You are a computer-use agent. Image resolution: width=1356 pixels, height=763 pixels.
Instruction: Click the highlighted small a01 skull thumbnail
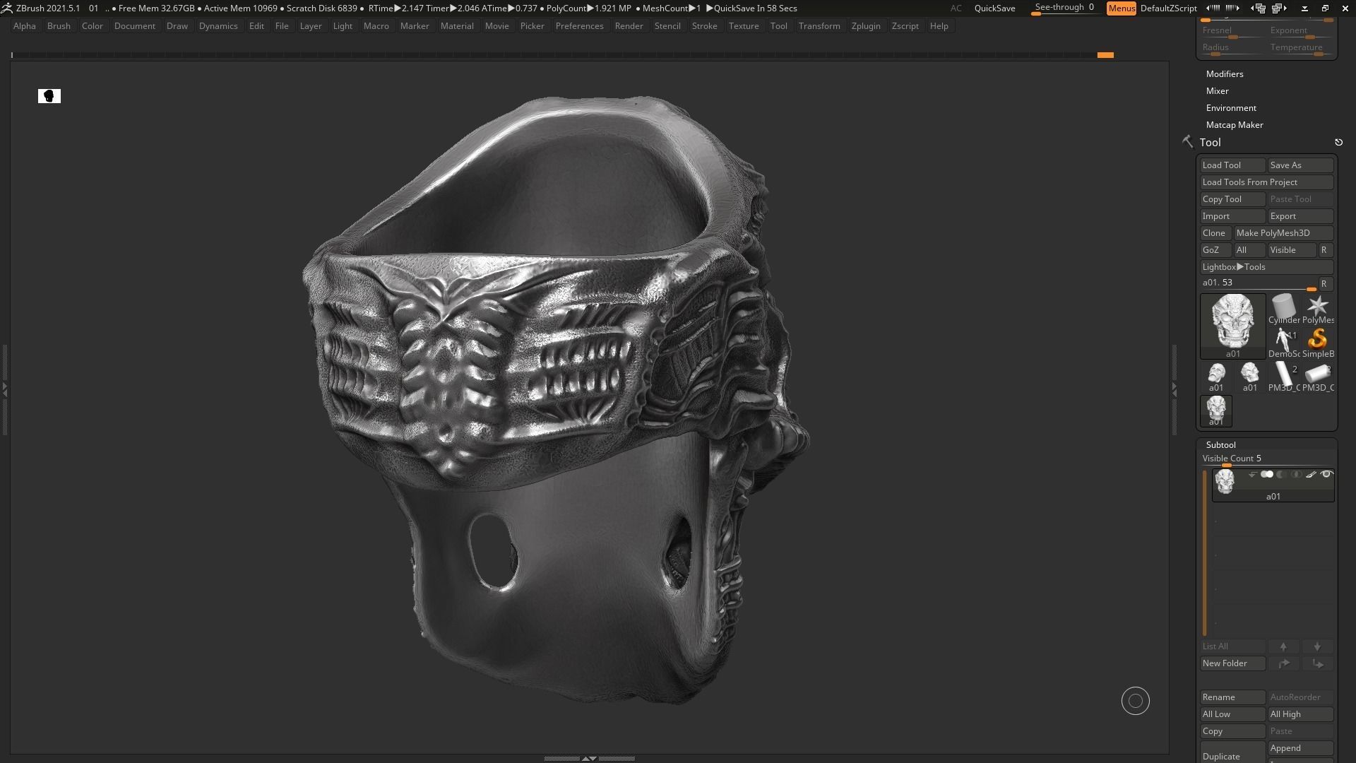(1216, 411)
